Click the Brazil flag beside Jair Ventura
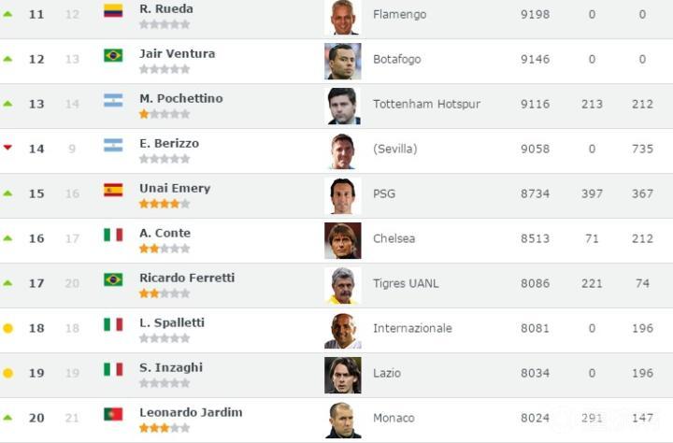This screenshot has width=673, height=443. (113, 55)
